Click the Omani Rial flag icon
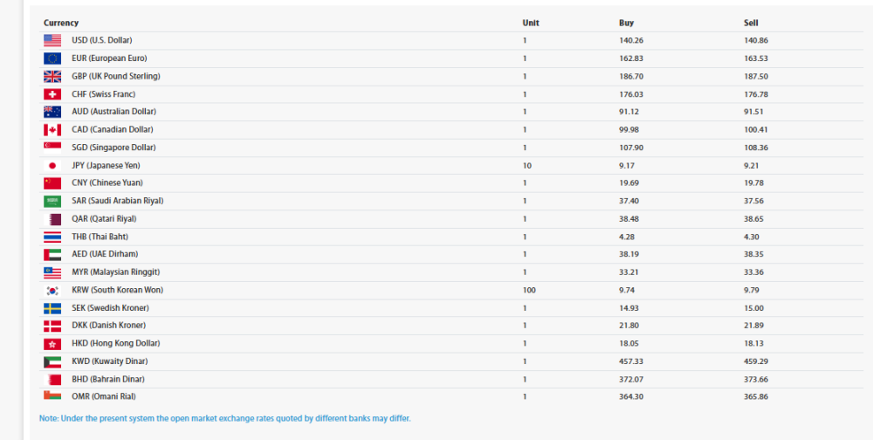Image resolution: width=873 pixels, height=440 pixels. tap(52, 397)
